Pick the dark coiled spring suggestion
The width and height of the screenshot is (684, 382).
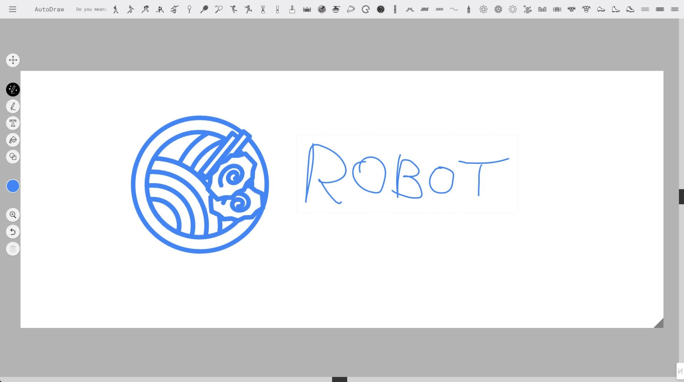tap(425, 9)
